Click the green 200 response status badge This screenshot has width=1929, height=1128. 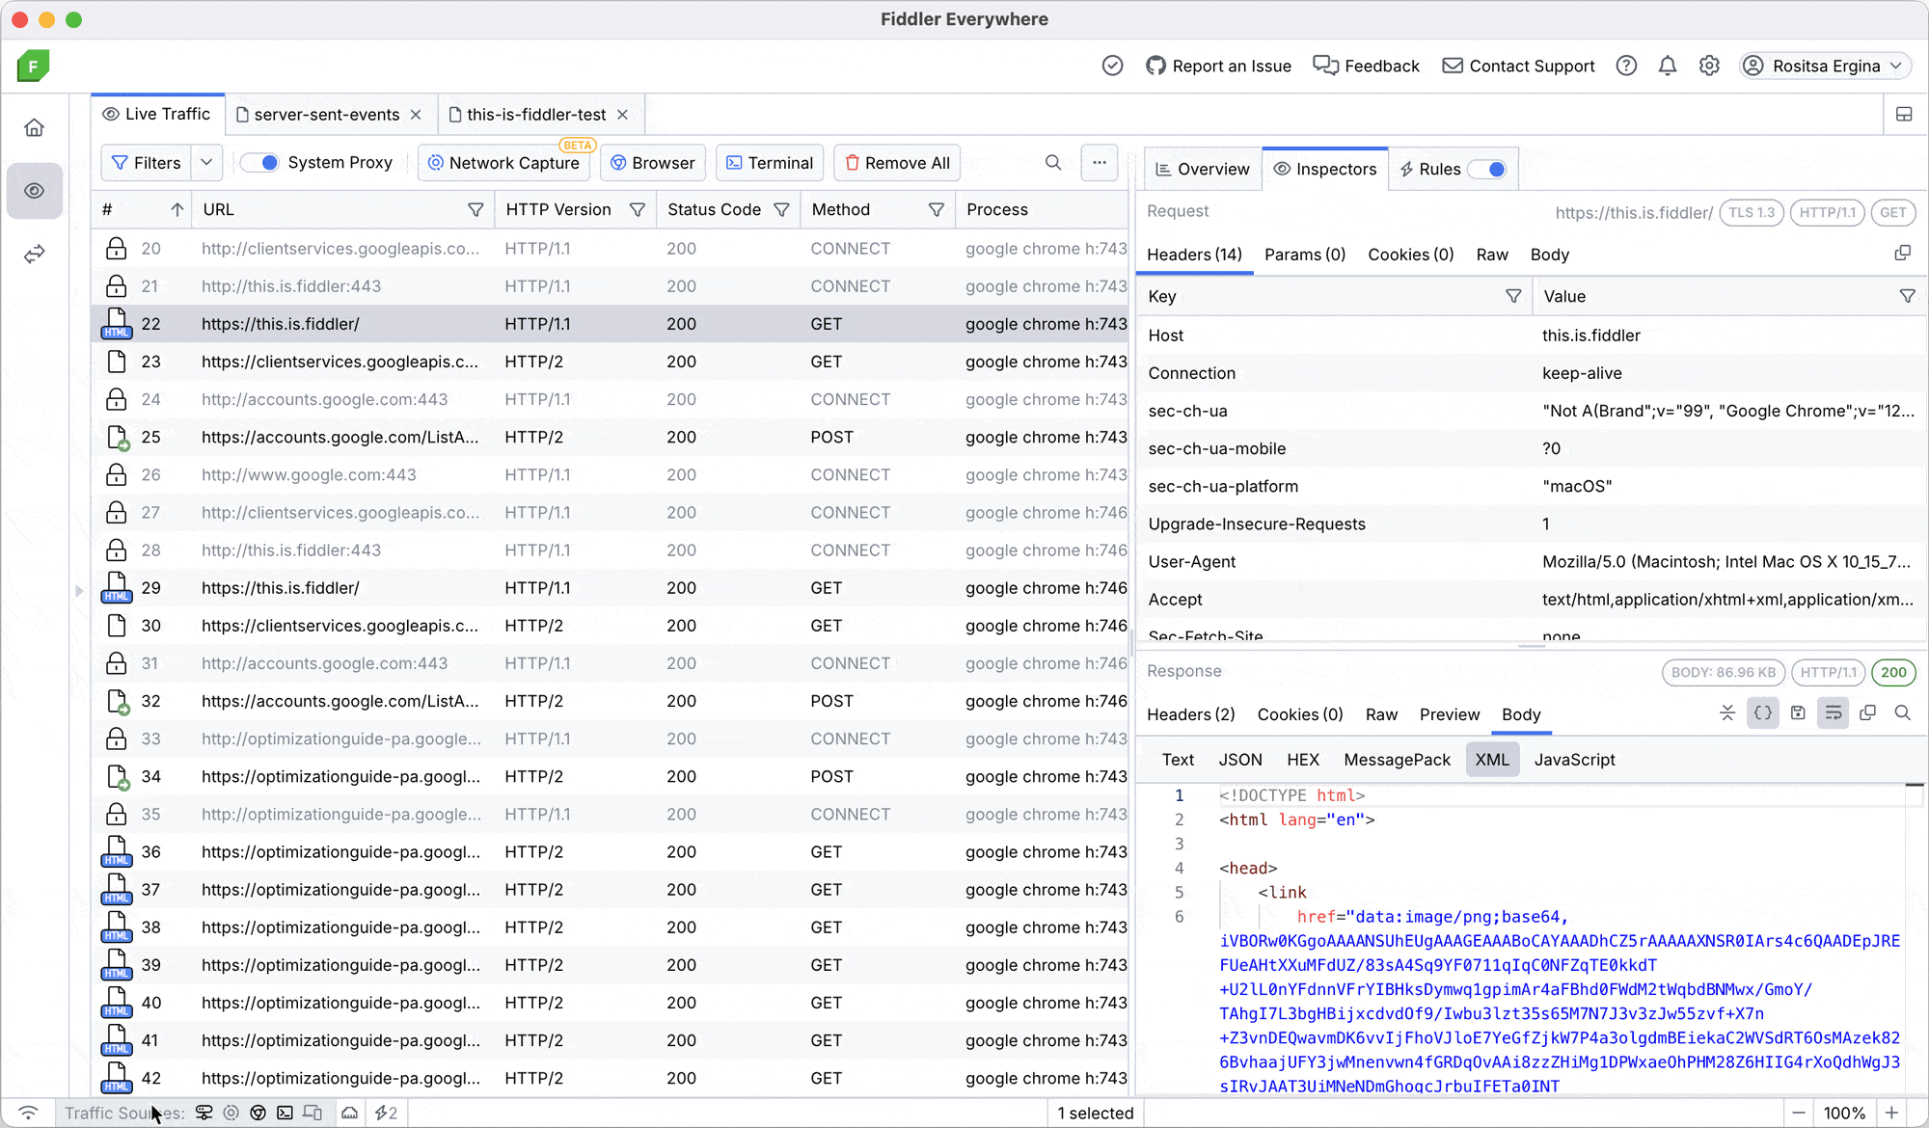pyautogui.click(x=1894, y=672)
